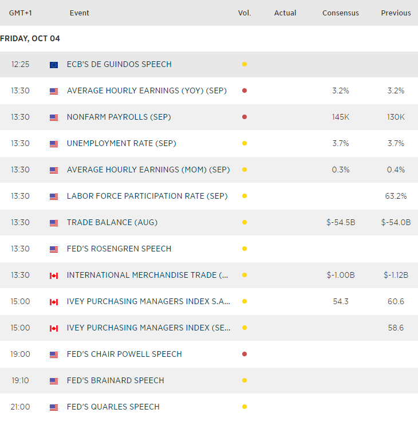Viewport: 418px width, 421px height.
Task: Click the Consensus column header
Action: click(x=340, y=13)
